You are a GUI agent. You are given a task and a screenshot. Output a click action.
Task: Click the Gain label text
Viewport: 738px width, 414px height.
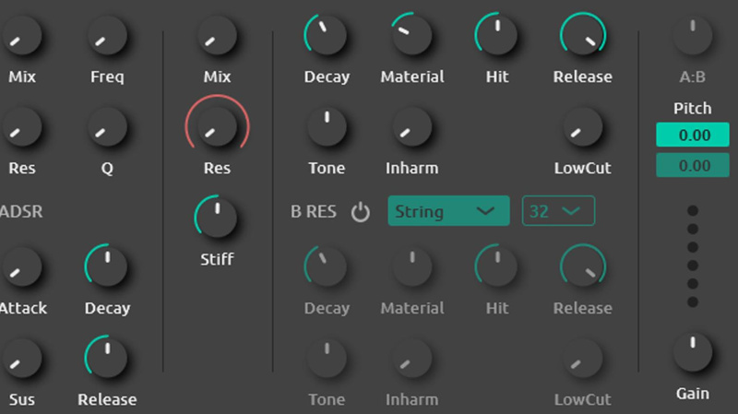click(x=693, y=394)
